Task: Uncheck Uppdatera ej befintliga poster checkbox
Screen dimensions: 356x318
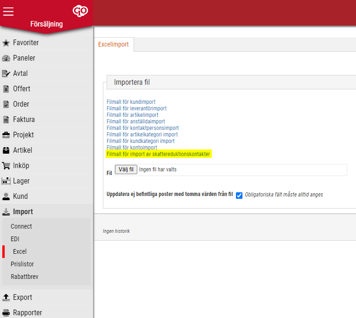Action: [239, 196]
